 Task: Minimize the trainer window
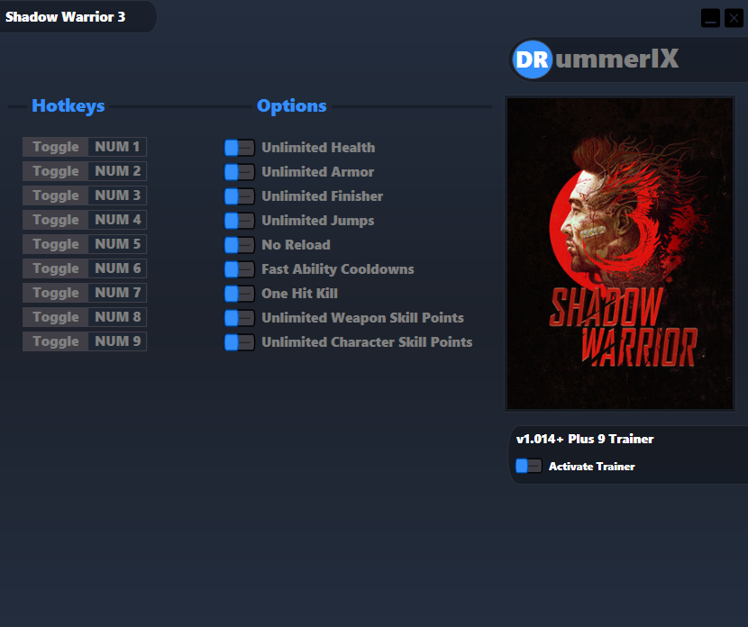[x=710, y=18]
